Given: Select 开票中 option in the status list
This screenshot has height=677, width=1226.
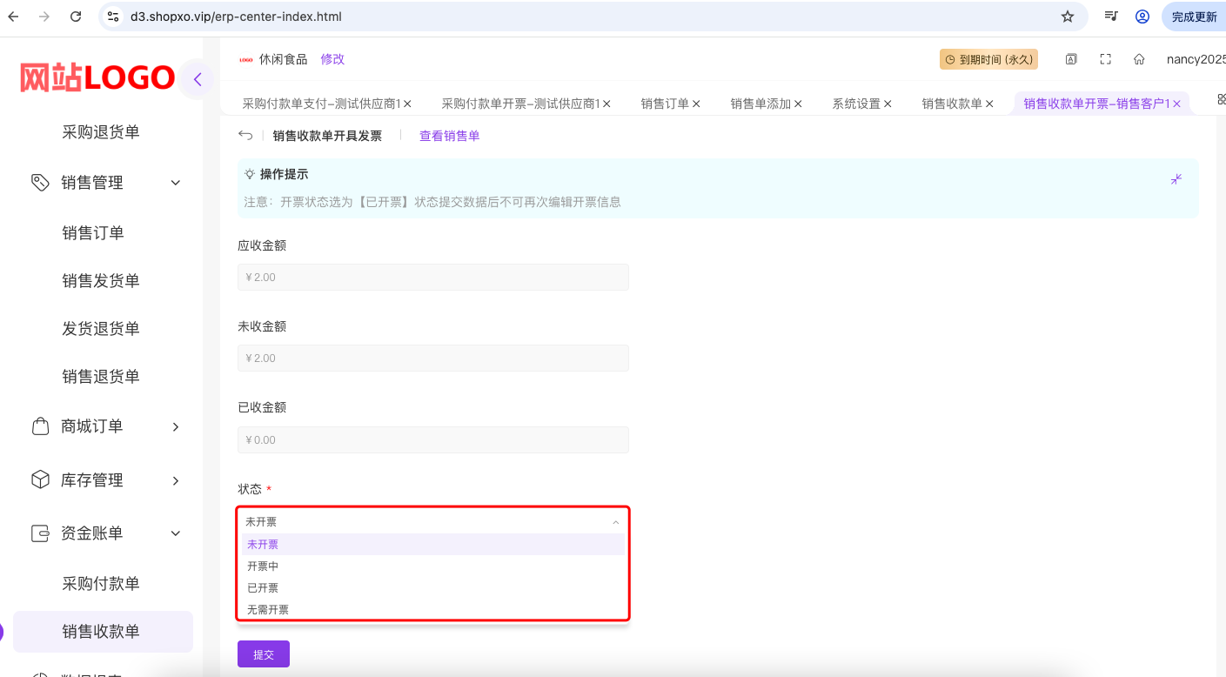Looking at the screenshot, I should coord(432,566).
